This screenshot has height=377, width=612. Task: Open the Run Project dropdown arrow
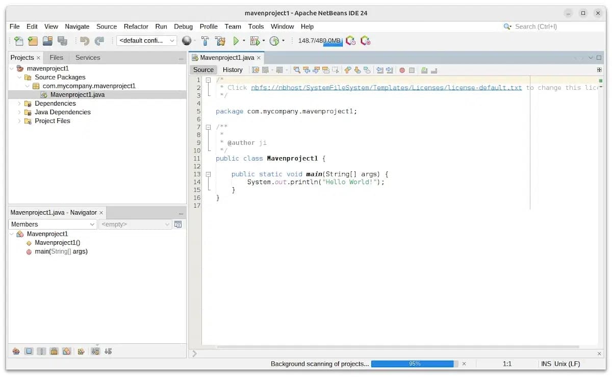[x=244, y=41]
